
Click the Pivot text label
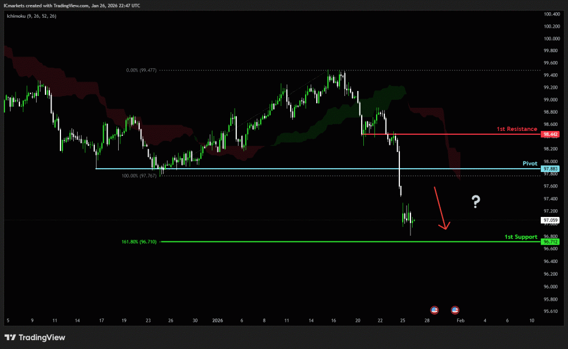tap(530, 164)
